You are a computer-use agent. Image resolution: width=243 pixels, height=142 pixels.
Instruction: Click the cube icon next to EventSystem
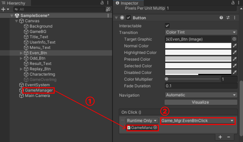click(21, 85)
